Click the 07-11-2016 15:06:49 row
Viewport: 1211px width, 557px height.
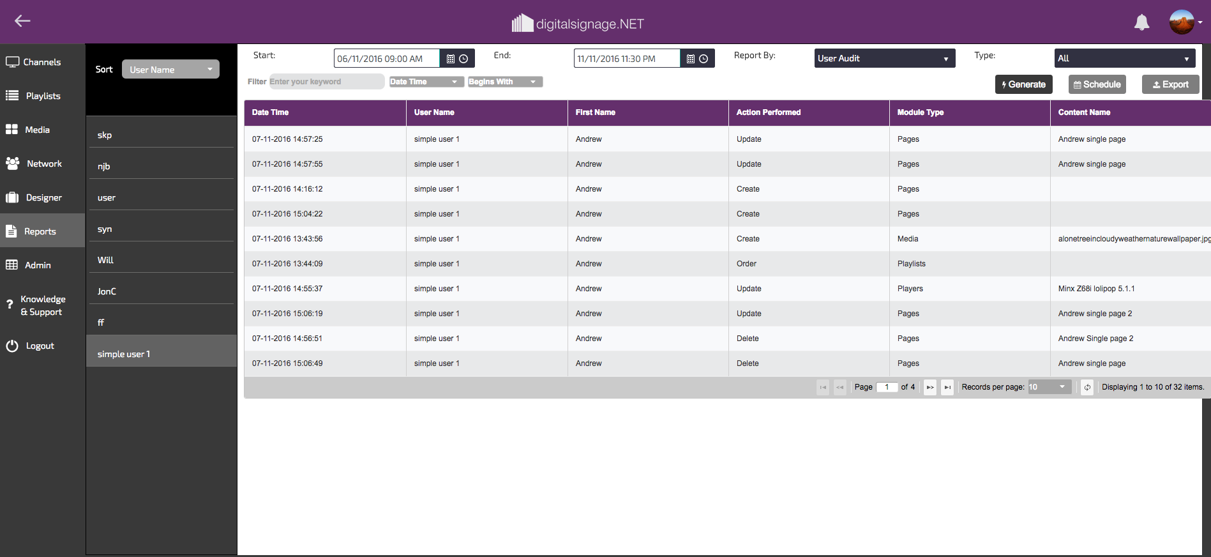(x=727, y=363)
